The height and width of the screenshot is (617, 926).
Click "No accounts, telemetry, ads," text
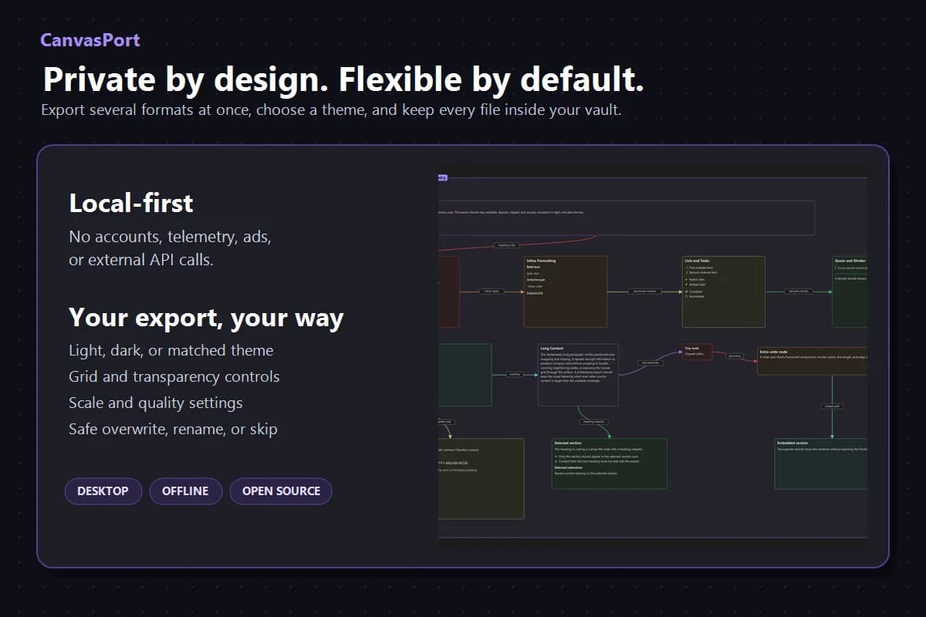[170, 236]
